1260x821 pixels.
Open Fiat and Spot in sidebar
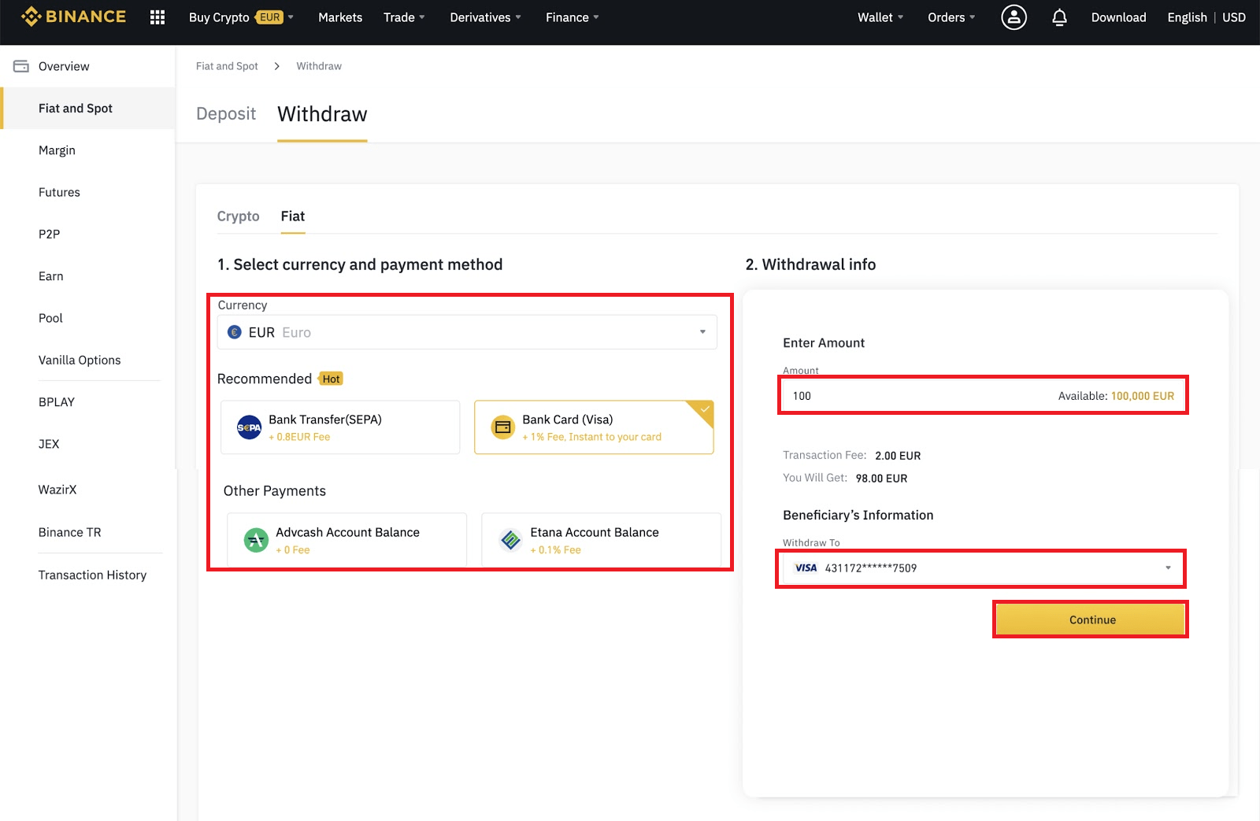tap(87, 108)
